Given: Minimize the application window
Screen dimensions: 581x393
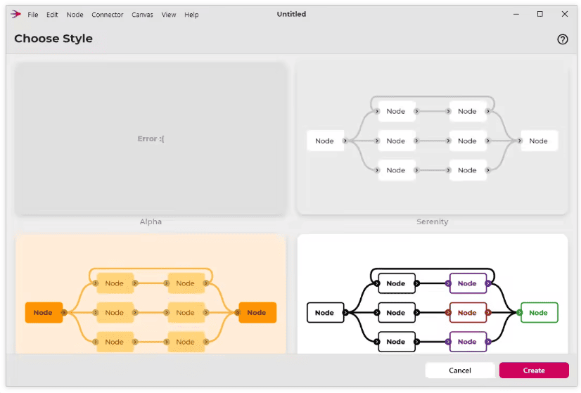Looking at the screenshot, I should (x=516, y=14).
